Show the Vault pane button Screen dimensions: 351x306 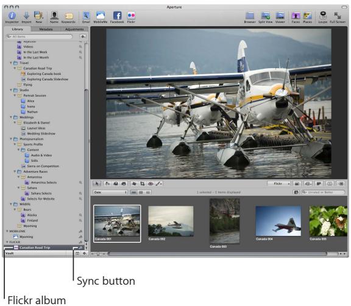coord(77,254)
